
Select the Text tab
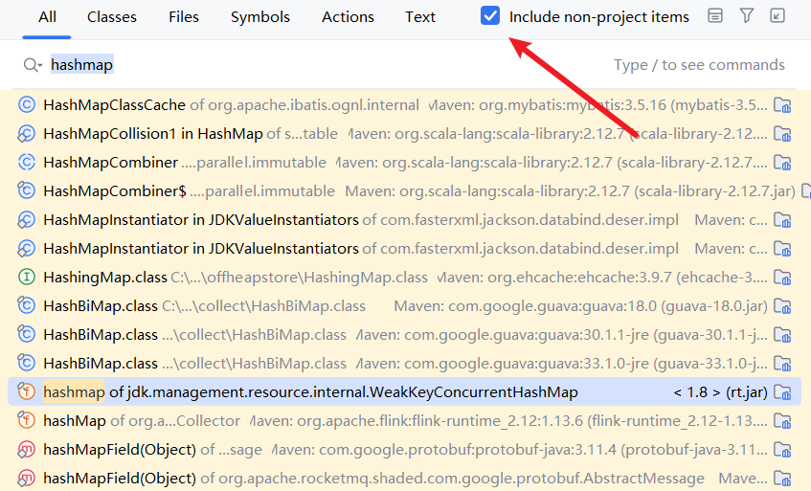(420, 17)
